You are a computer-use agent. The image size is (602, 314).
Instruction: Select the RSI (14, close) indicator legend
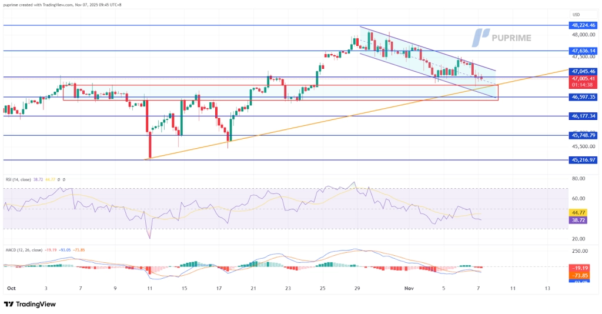[25, 179]
